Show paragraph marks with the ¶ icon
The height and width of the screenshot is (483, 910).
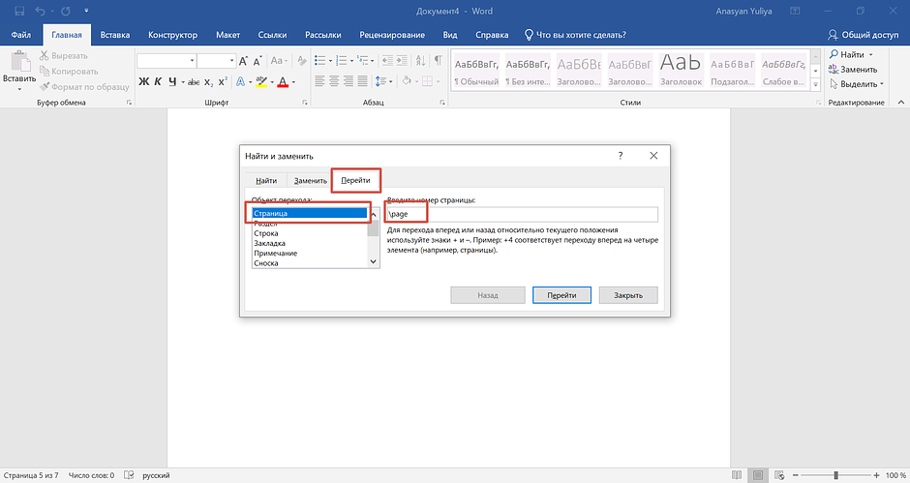[x=437, y=60]
